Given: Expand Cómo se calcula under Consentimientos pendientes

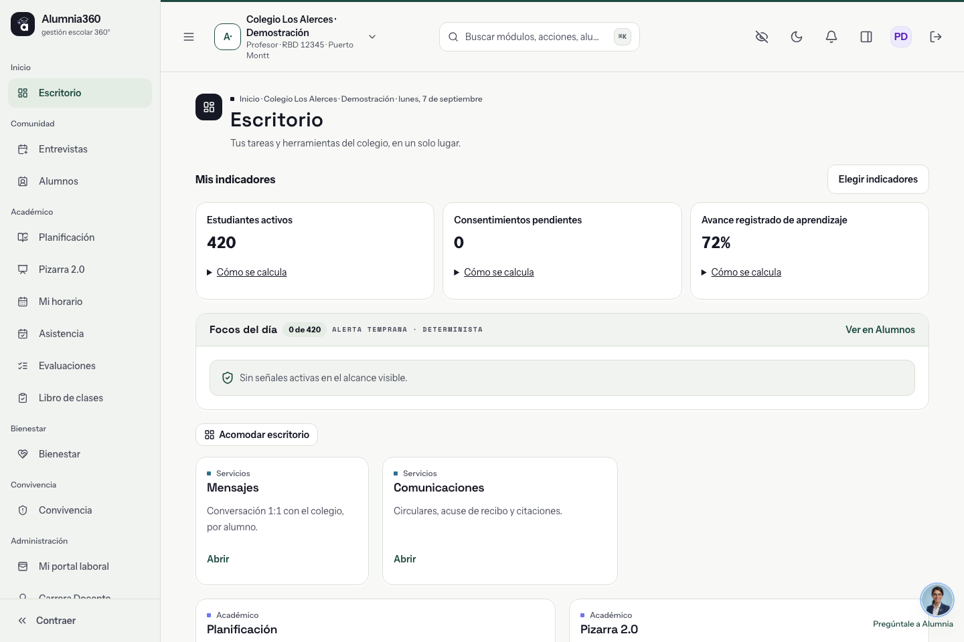Looking at the screenshot, I should [x=494, y=272].
